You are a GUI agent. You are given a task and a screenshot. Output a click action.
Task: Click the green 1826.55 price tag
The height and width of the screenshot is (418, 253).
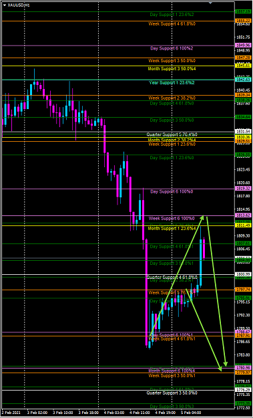(242, 154)
